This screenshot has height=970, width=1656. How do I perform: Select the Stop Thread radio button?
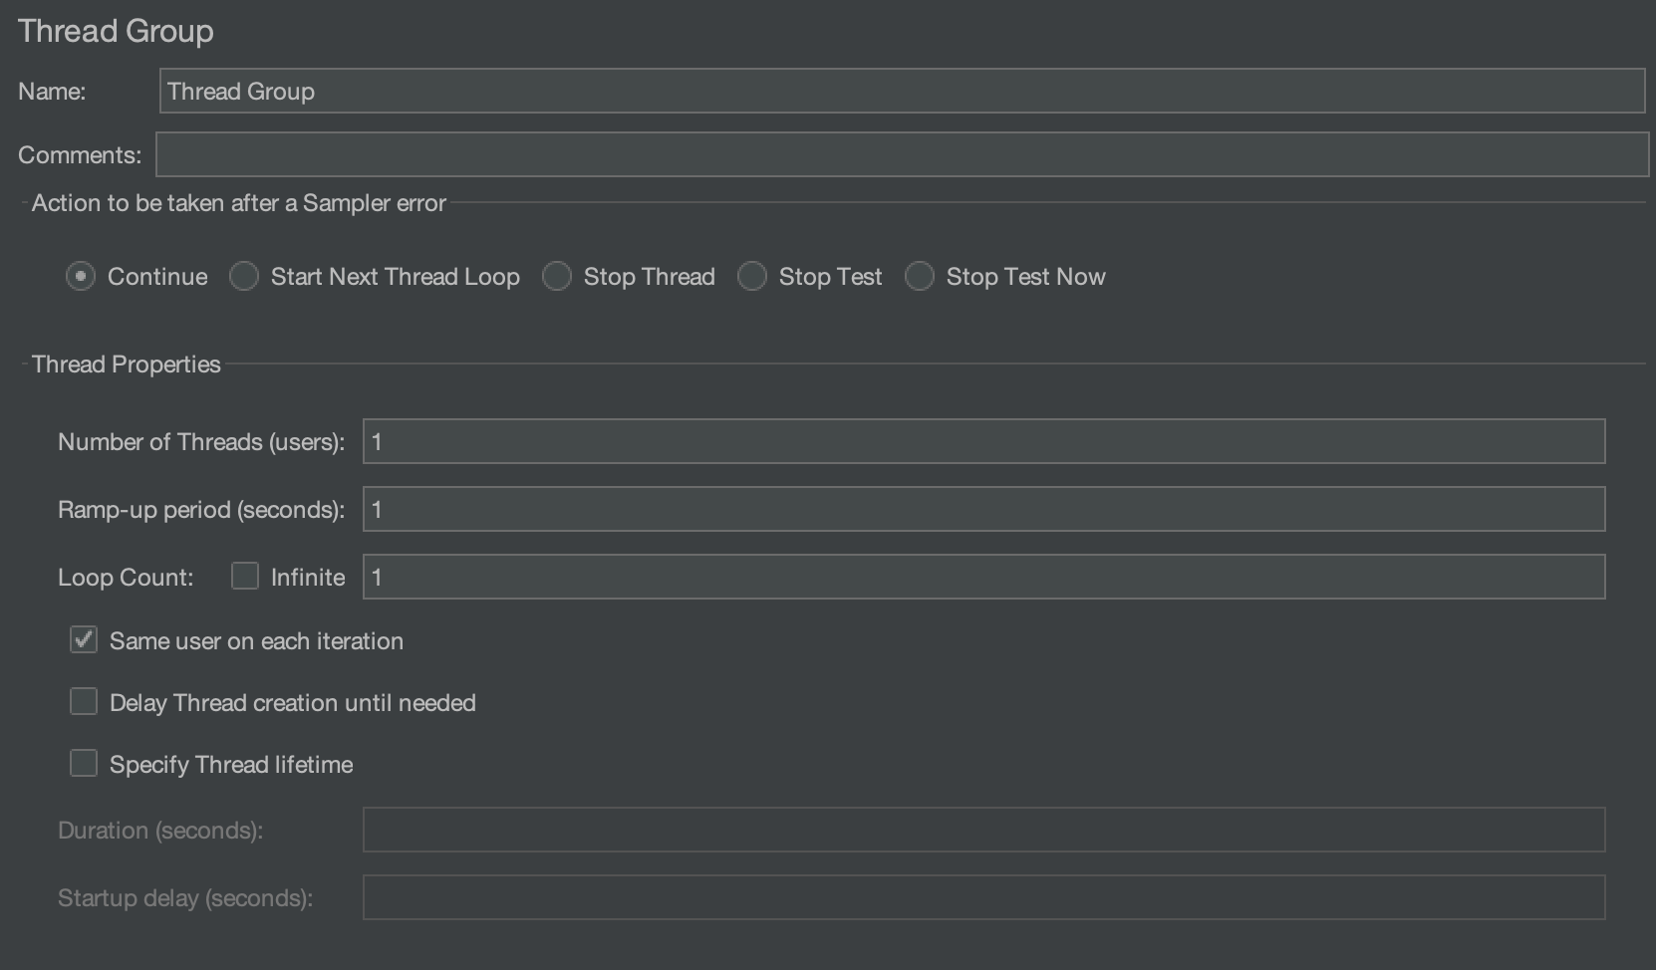coord(557,276)
